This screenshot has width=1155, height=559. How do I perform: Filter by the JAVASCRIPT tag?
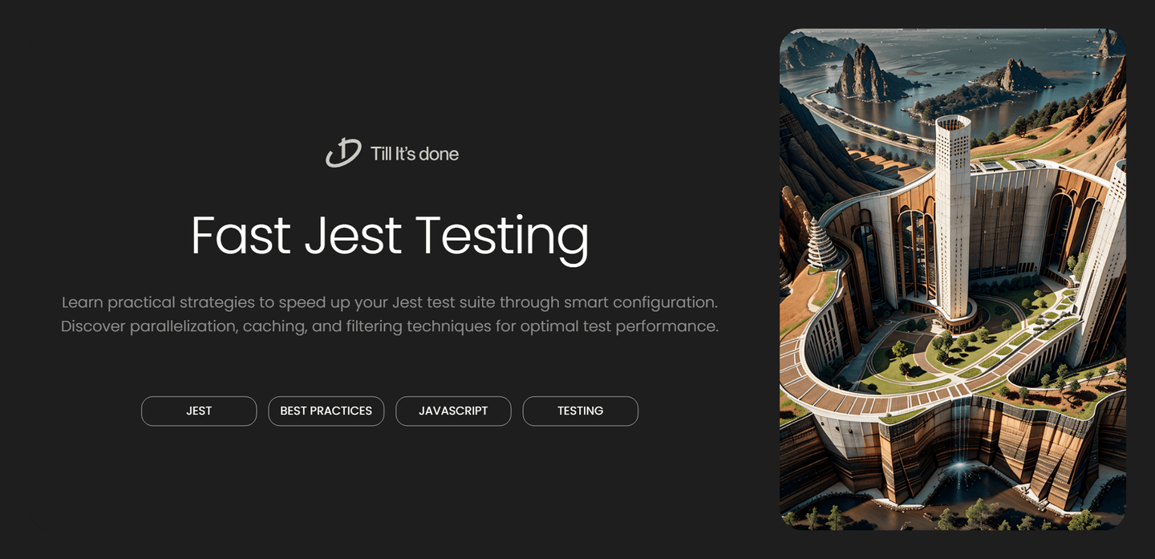(x=453, y=411)
